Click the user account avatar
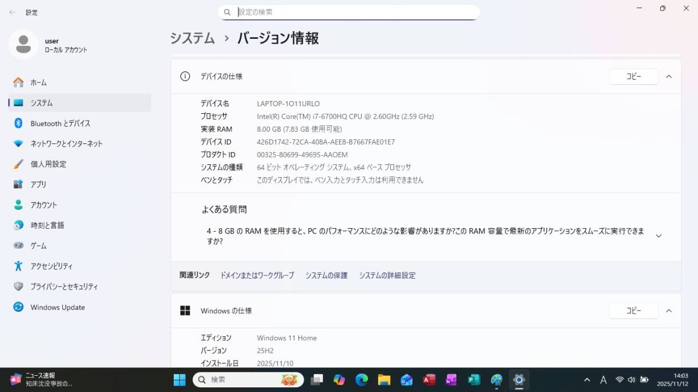This screenshot has width=698, height=392. [23, 44]
